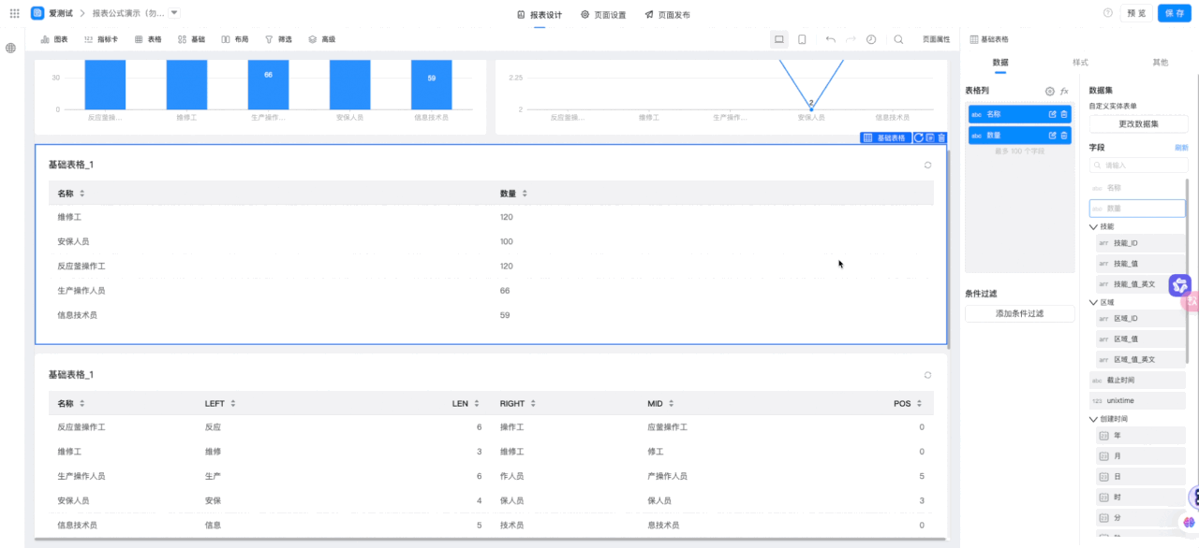Open the 表格 toolbar menu

(148, 39)
